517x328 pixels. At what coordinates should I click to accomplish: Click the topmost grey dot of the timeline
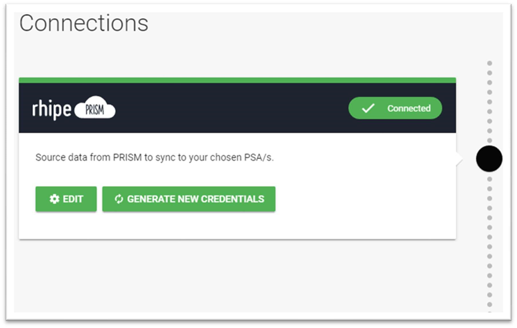[x=490, y=63]
